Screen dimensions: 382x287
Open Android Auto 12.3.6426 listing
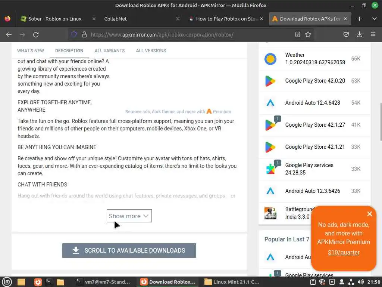(x=313, y=191)
